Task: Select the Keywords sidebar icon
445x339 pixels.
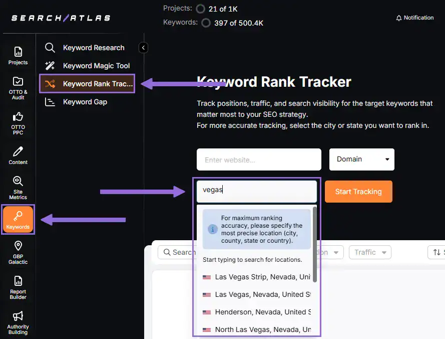Action: (18, 219)
